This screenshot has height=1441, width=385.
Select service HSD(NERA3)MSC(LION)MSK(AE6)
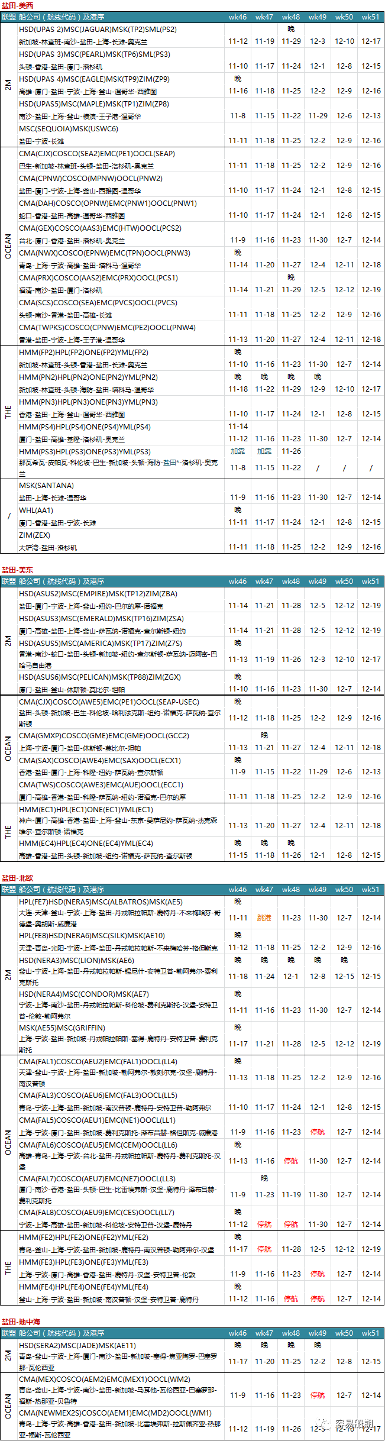pos(76,960)
